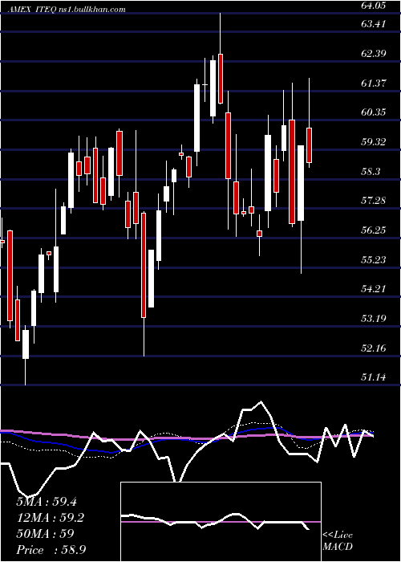Select the 58.3 price axis label
This screenshot has width=401, height=562.
(371, 172)
